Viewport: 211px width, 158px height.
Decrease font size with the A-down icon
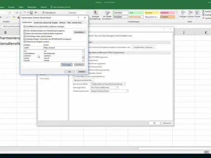[x=20, y=13]
